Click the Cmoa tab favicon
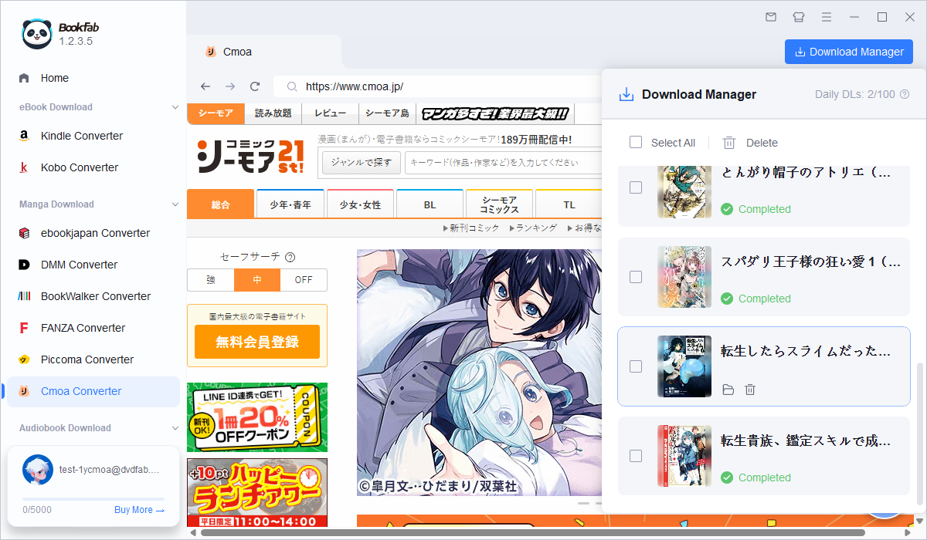 click(x=210, y=52)
